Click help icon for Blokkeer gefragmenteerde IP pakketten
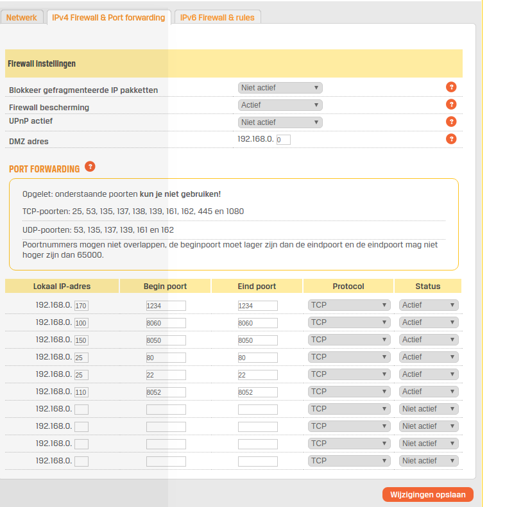Image resolution: width=505 pixels, height=507 pixels. (451, 87)
